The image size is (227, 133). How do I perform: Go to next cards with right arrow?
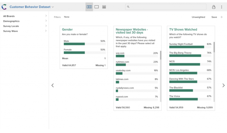223,85
